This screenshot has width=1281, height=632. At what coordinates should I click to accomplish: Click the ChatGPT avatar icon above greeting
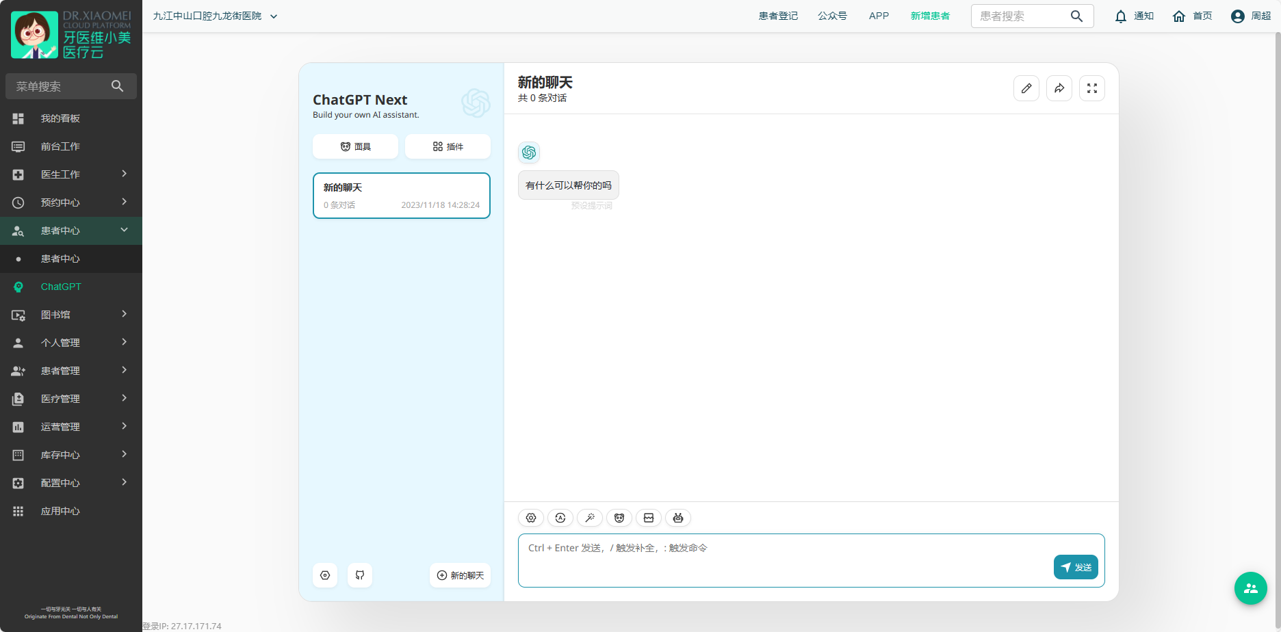click(x=529, y=153)
